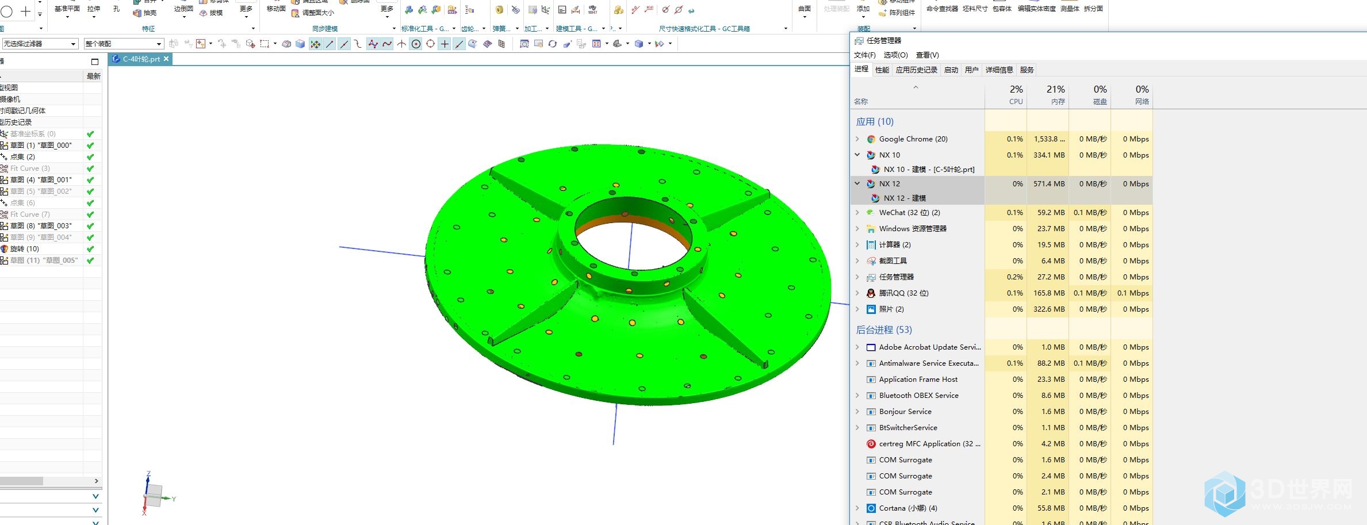Select the C-4叶轮.prt document tab
This screenshot has width=1367, height=525.
coord(141,59)
